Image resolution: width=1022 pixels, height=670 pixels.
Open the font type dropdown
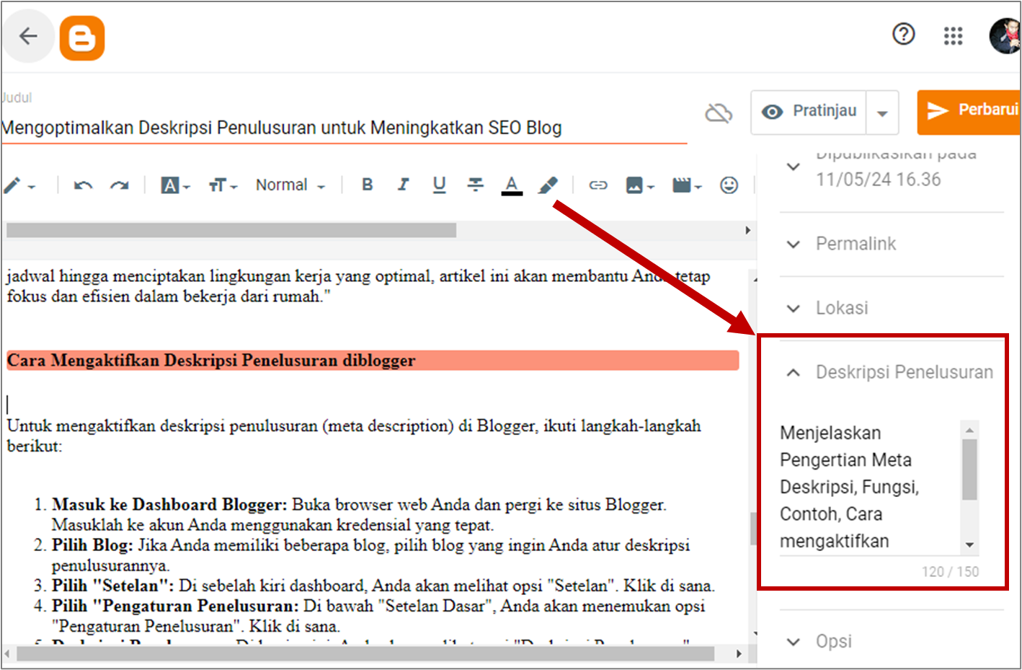pos(175,185)
